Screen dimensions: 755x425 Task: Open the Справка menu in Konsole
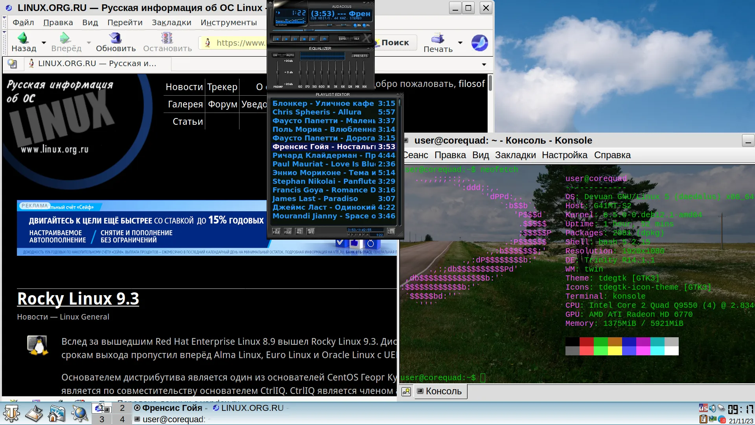click(612, 155)
